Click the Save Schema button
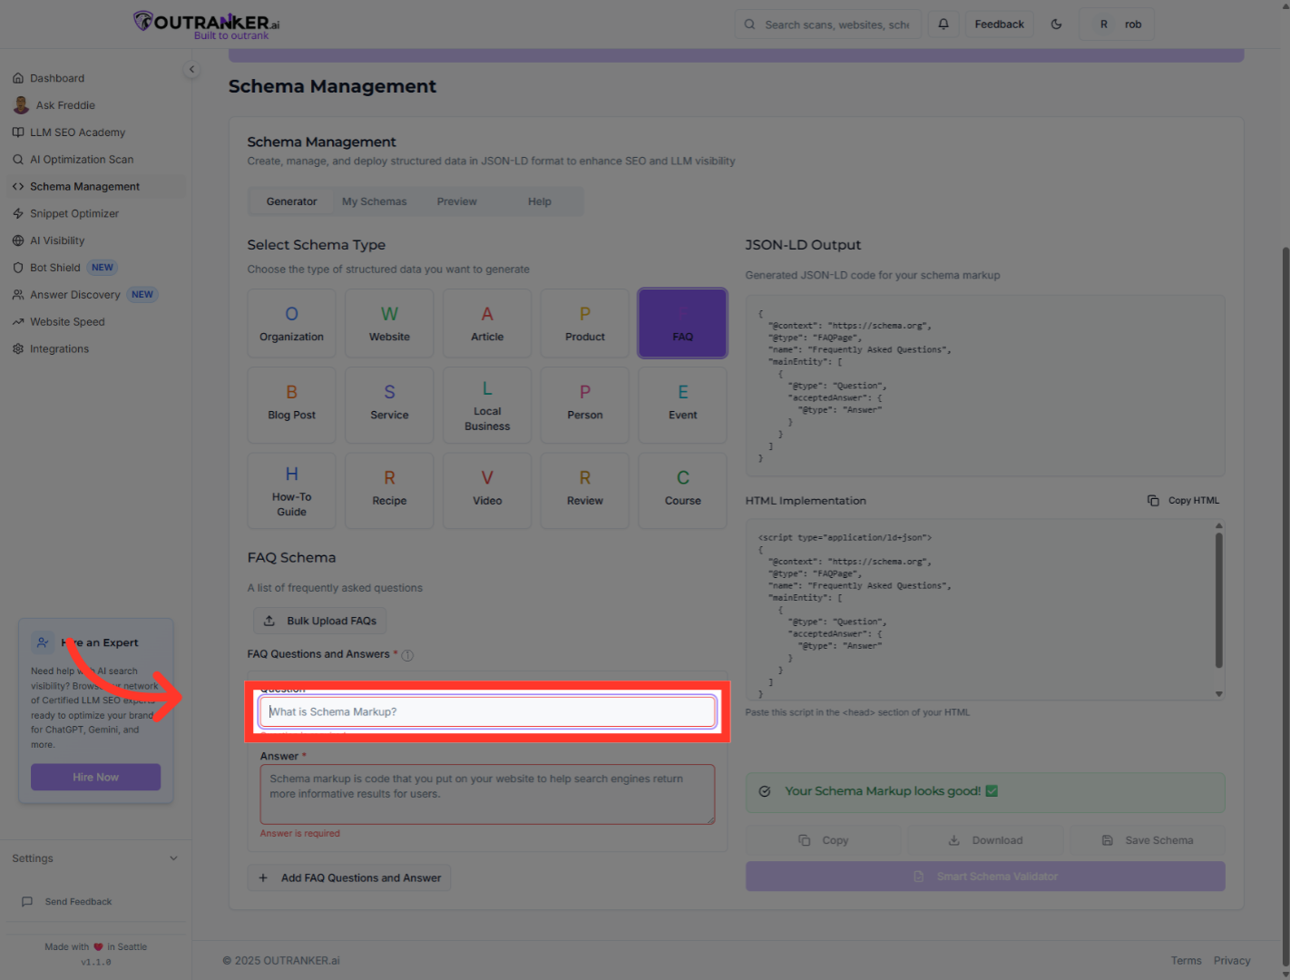This screenshot has height=980, width=1290. [1147, 840]
